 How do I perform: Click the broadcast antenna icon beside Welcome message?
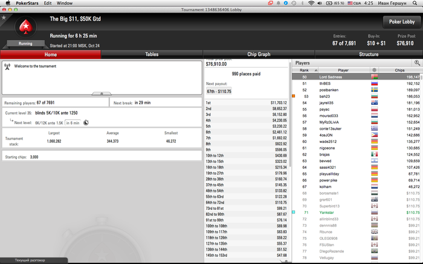click(7, 66)
